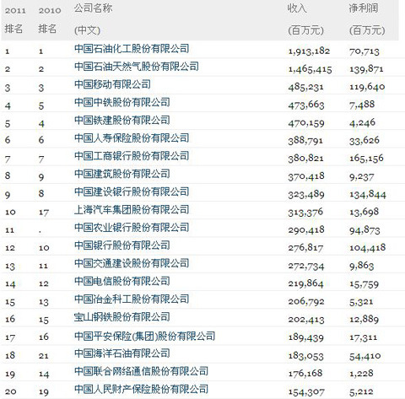Click 中国电信股份有限公司 link
Screen dimensions: 405x399
[122, 281]
